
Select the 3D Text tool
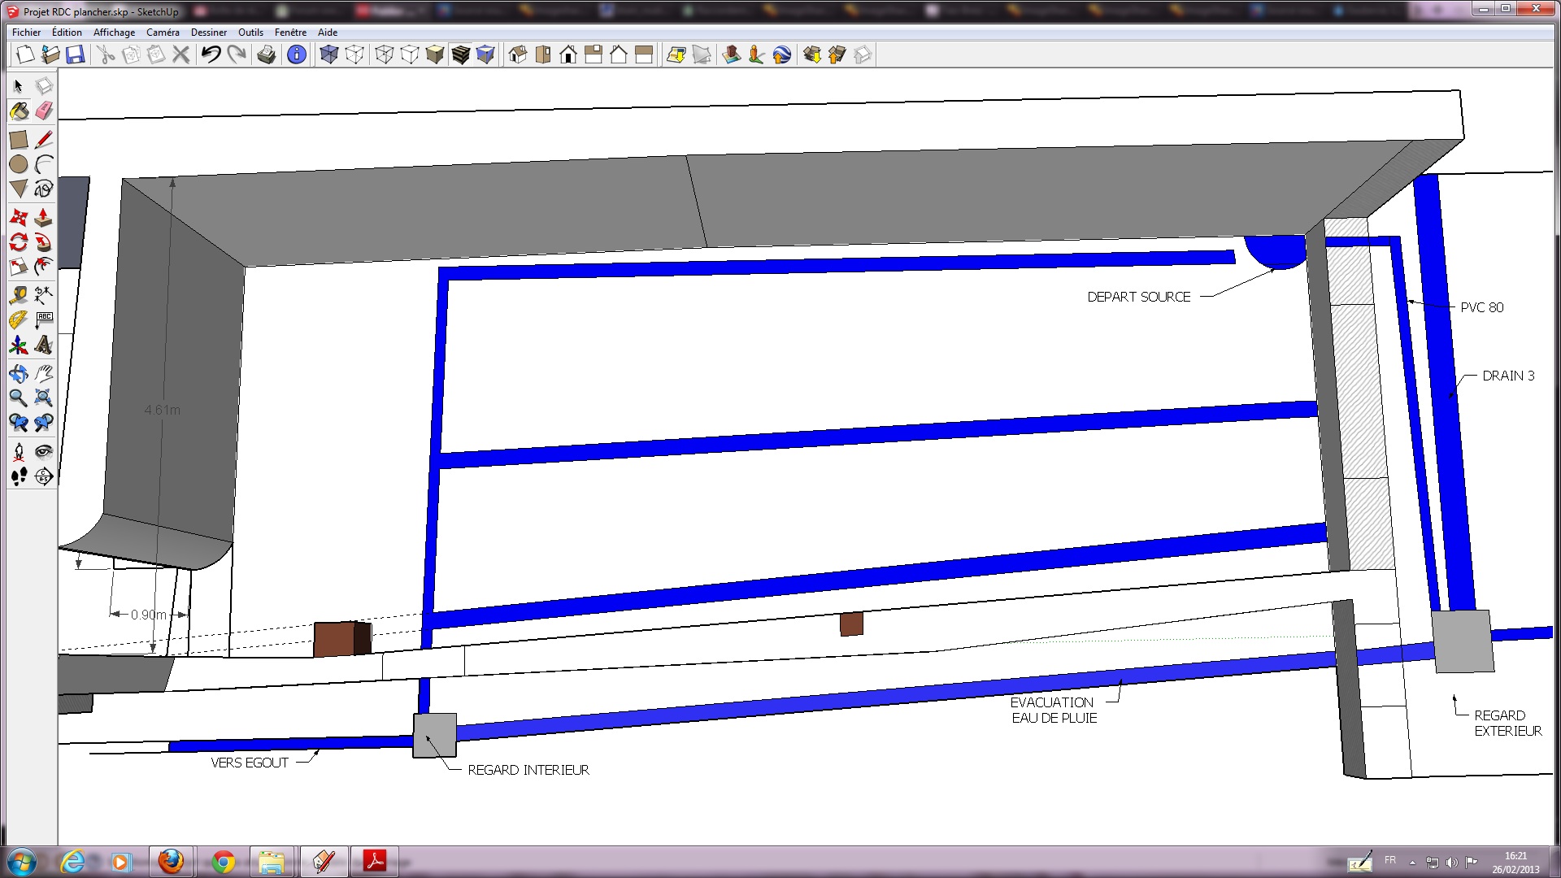pos(44,346)
